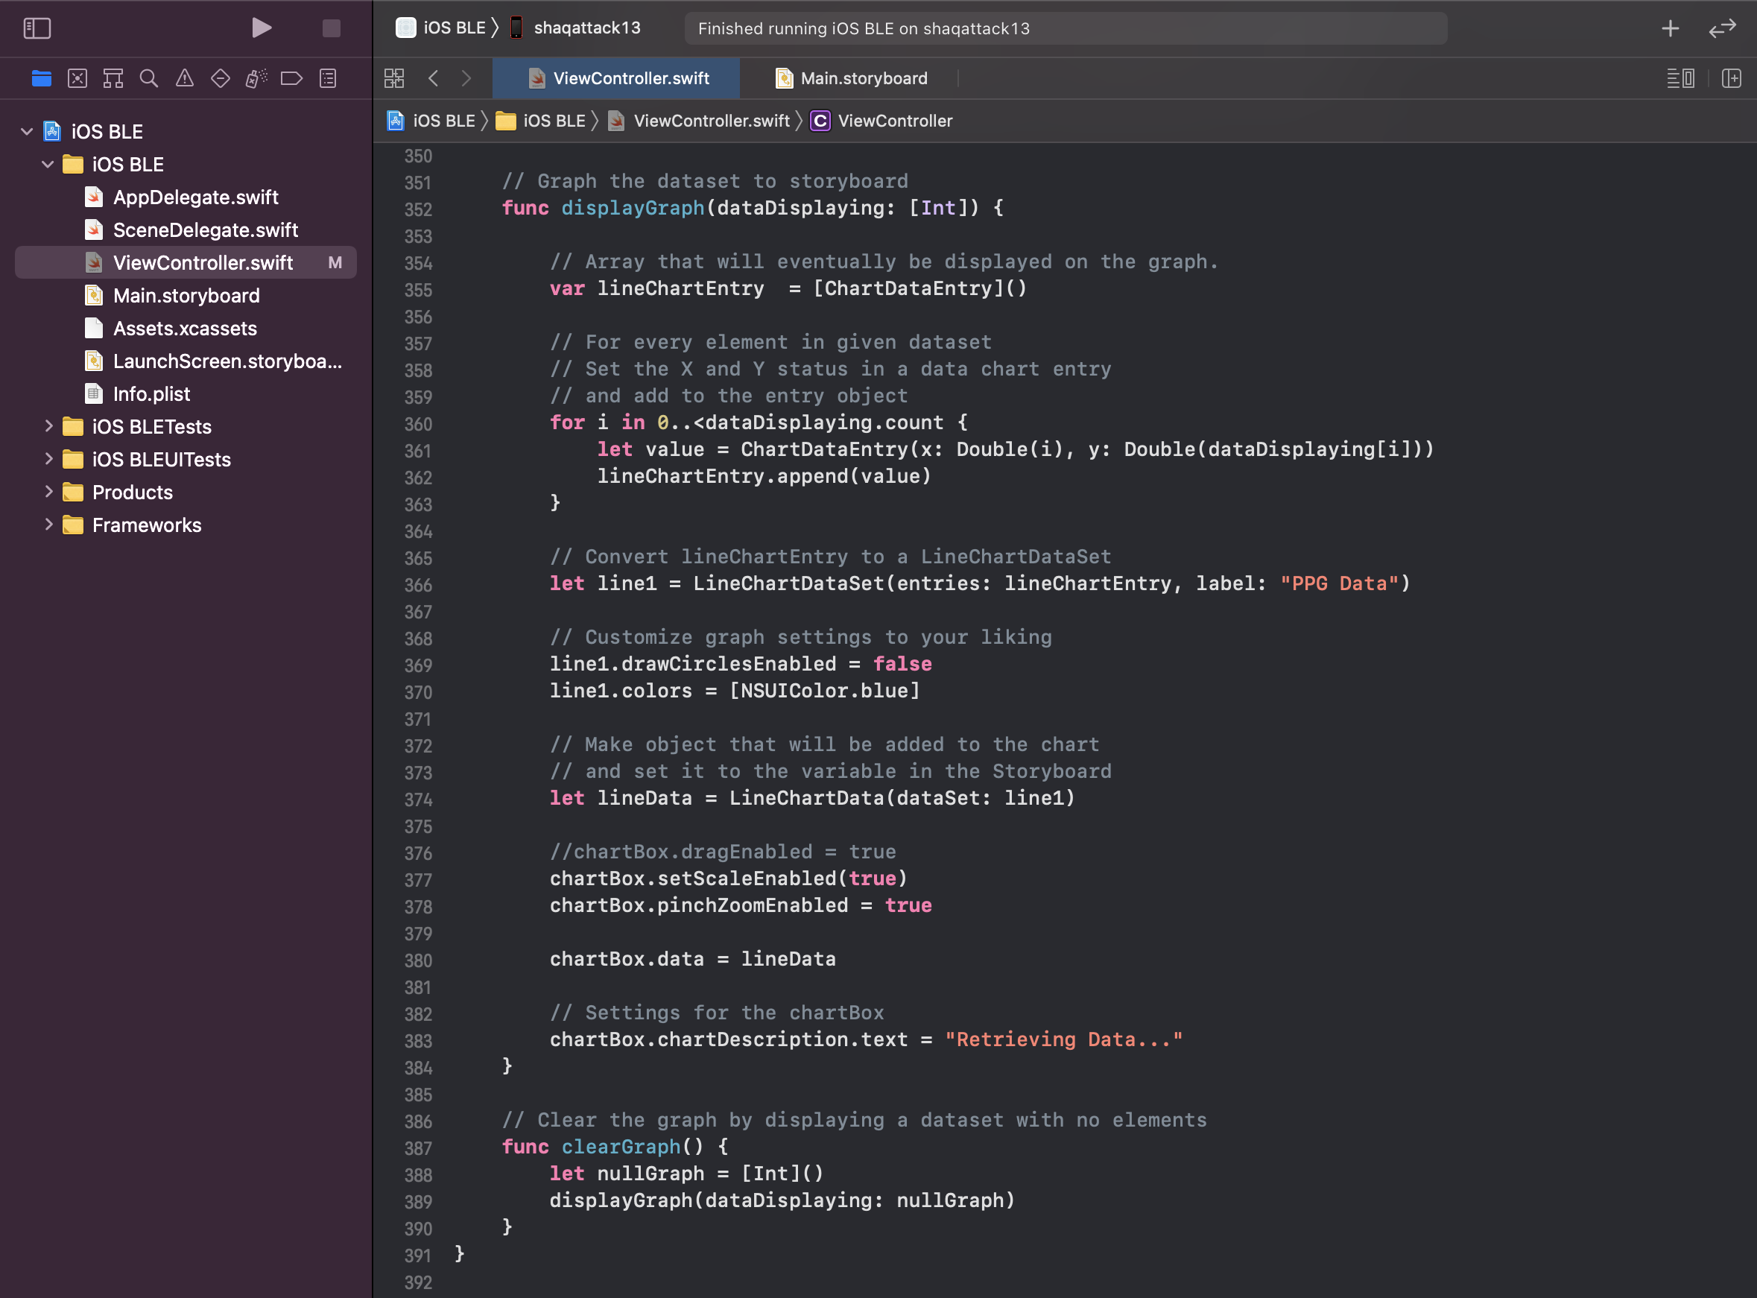Viewport: 1757px width, 1298px height.
Task: Go forward in editor history
Action: pyautogui.click(x=466, y=77)
